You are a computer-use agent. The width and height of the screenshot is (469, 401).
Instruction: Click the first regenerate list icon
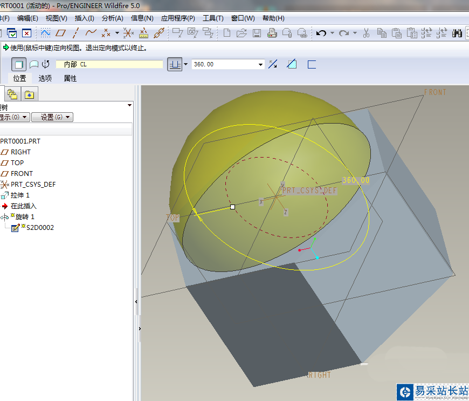point(426,32)
